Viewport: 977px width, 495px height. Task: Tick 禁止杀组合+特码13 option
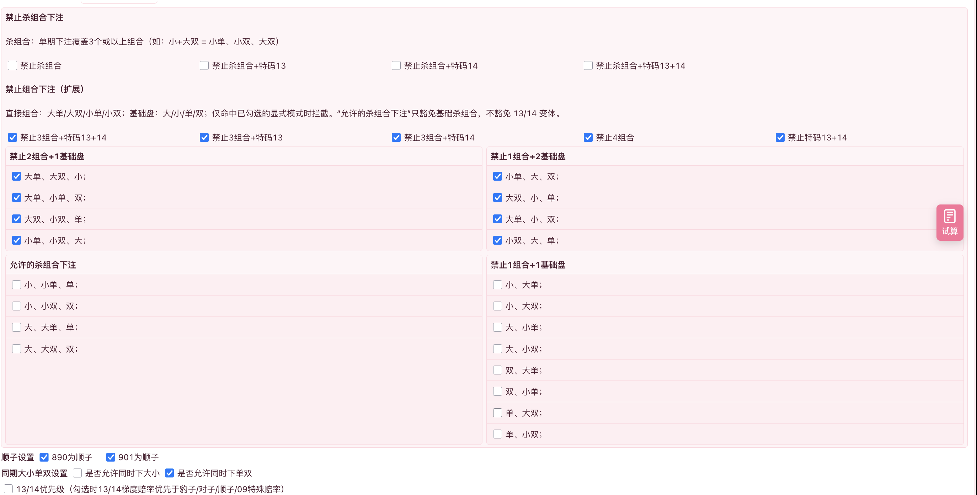coord(204,66)
